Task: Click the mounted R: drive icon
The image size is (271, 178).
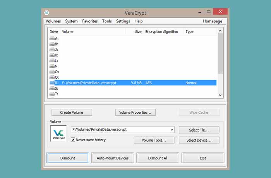Action: [x=52, y=82]
